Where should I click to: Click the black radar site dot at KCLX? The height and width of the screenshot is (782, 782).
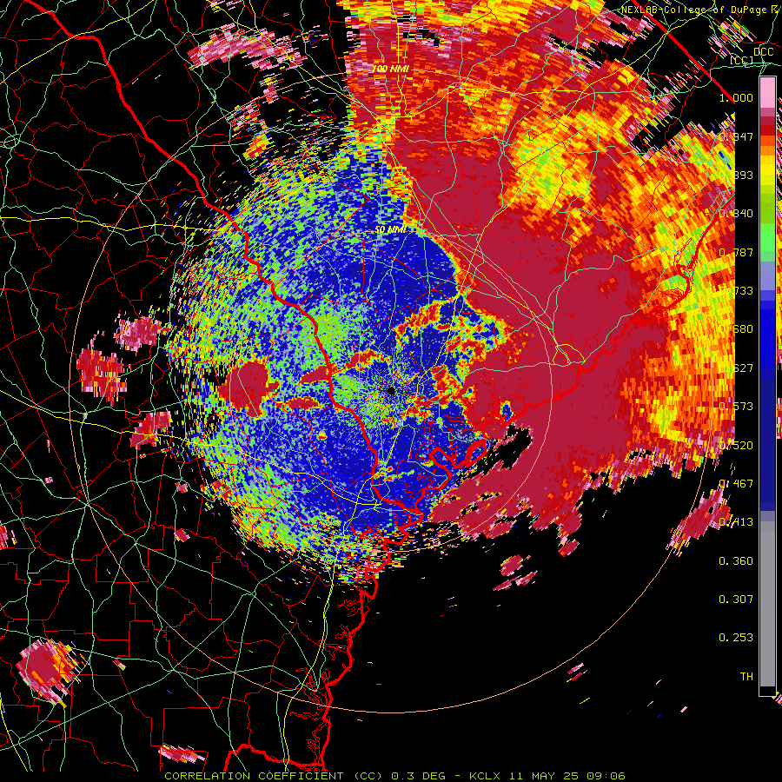(392, 390)
